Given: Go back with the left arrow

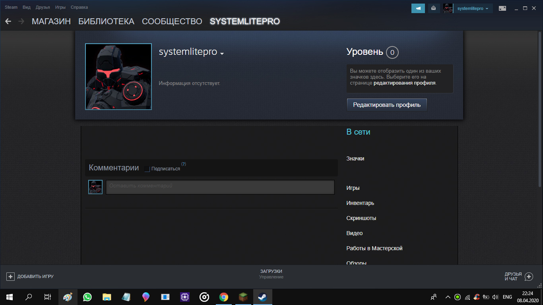Looking at the screenshot, I should point(8,21).
